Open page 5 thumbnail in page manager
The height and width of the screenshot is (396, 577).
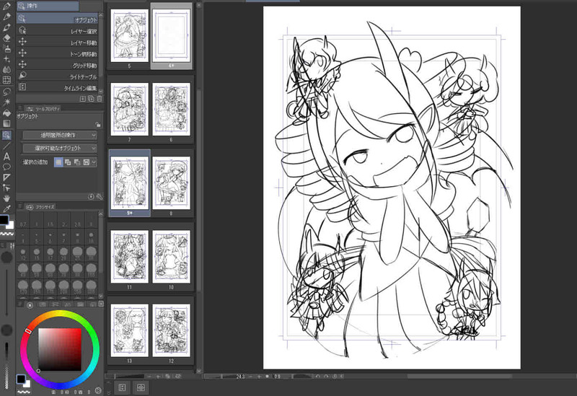[130, 35]
